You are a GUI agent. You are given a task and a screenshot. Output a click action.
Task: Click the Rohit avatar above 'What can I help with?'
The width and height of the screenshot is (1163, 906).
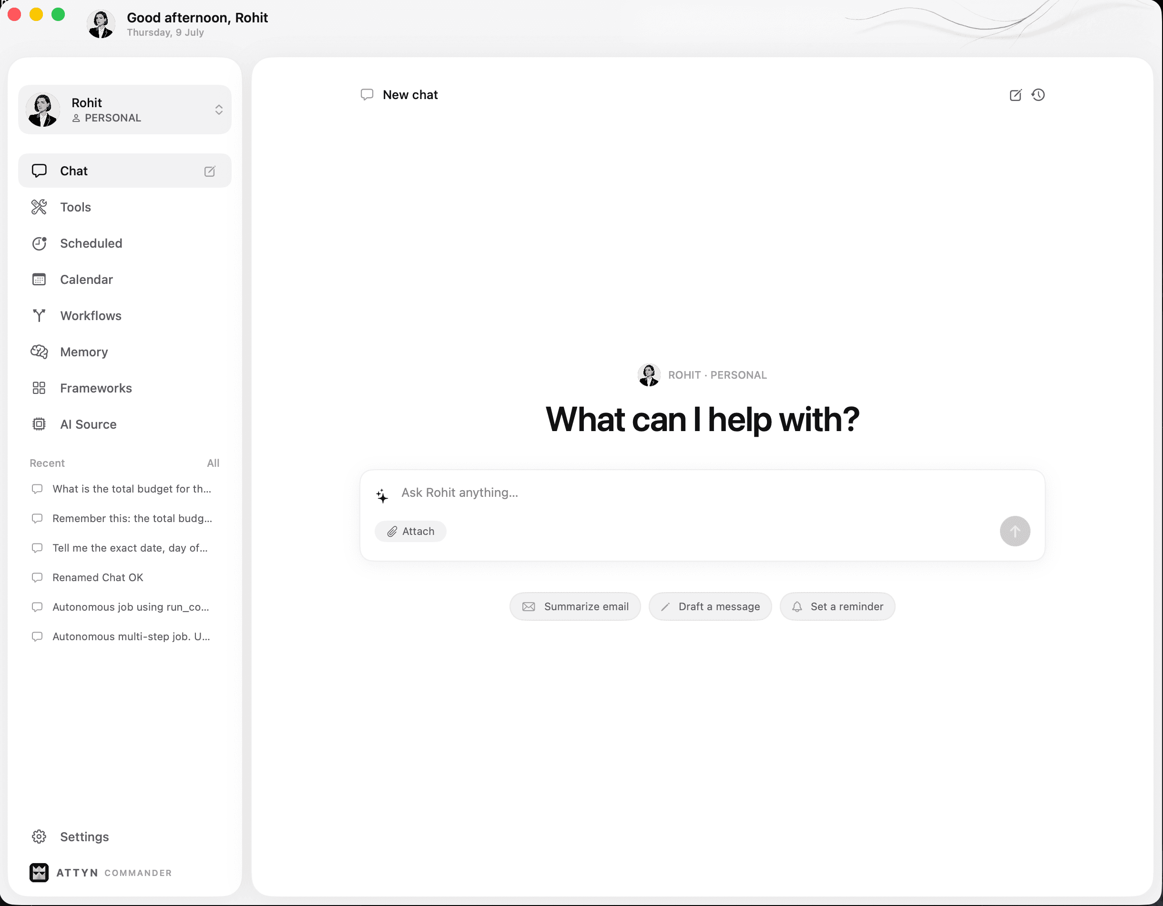pos(649,375)
